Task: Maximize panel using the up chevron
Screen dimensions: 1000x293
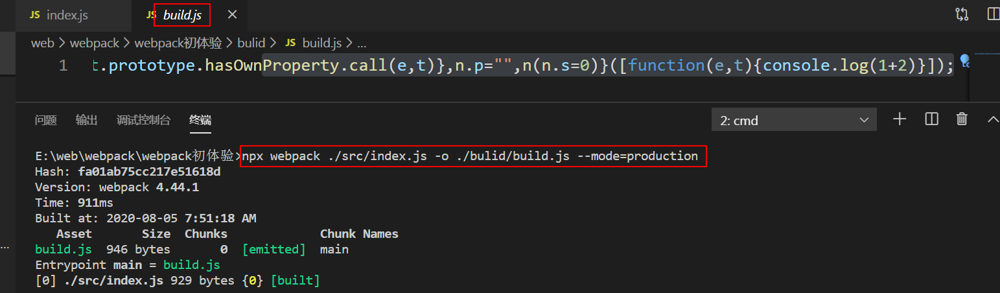Action: pos(992,119)
